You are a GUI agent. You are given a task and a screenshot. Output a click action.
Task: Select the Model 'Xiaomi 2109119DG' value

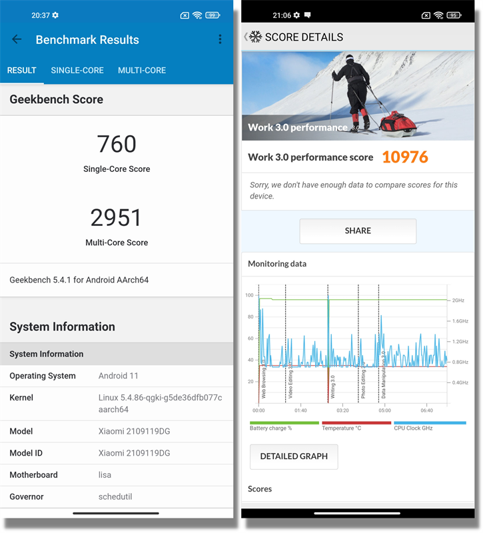(x=135, y=431)
